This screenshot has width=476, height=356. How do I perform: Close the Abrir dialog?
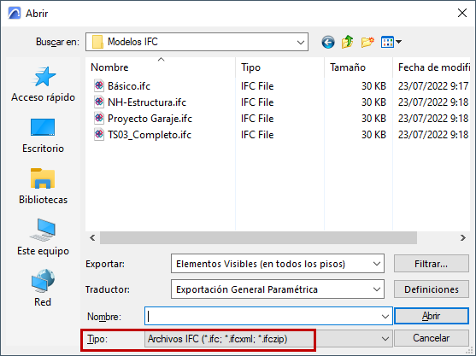point(462,13)
